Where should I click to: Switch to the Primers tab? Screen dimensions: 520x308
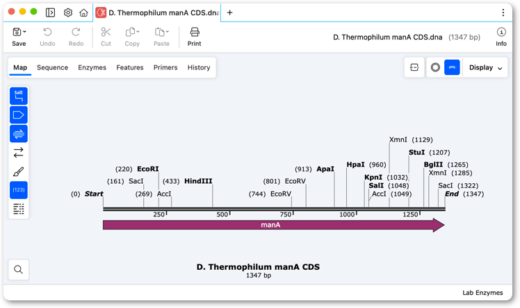tap(165, 67)
